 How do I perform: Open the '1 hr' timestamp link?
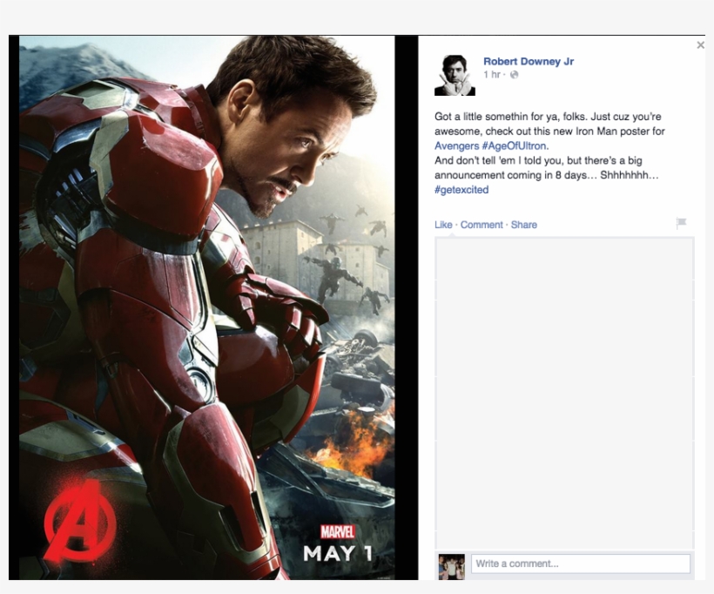click(492, 75)
